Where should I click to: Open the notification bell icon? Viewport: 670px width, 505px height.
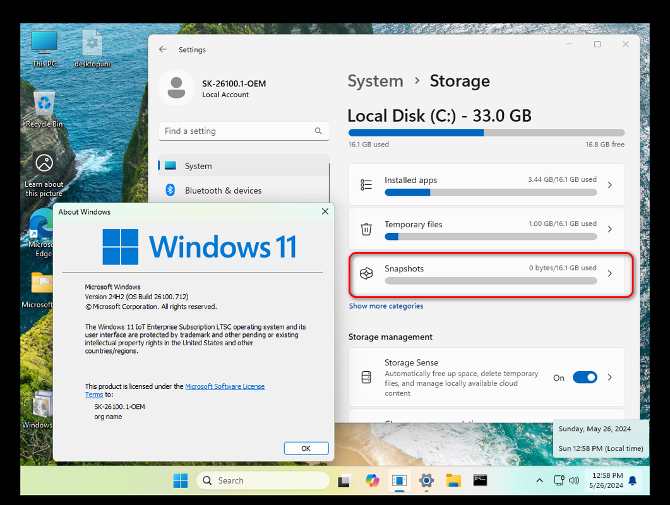coord(633,480)
